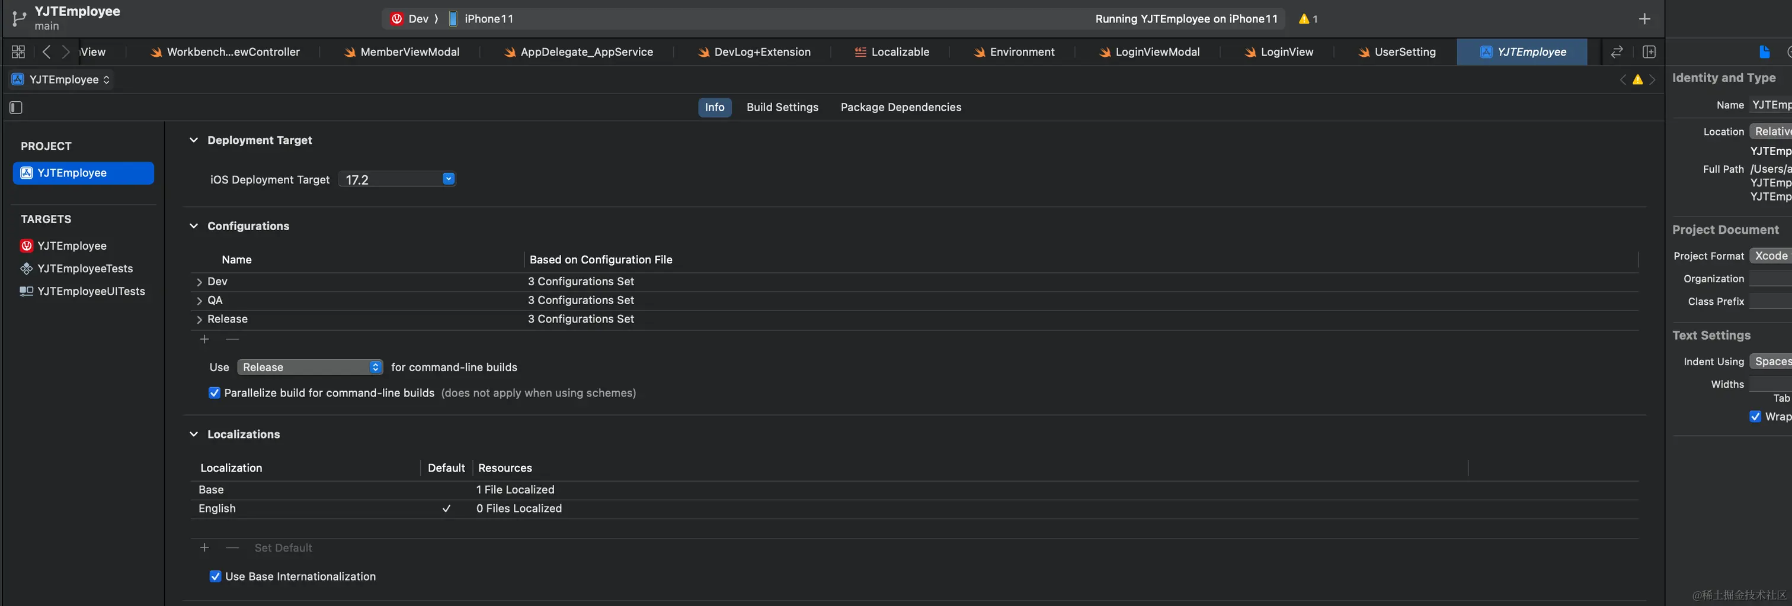The image size is (1792, 606).
Task: Add a new configuration with plus
Action: tap(204, 339)
